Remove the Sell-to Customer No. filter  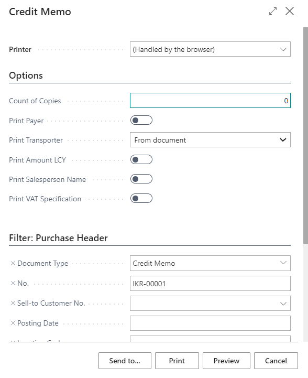click(13, 303)
